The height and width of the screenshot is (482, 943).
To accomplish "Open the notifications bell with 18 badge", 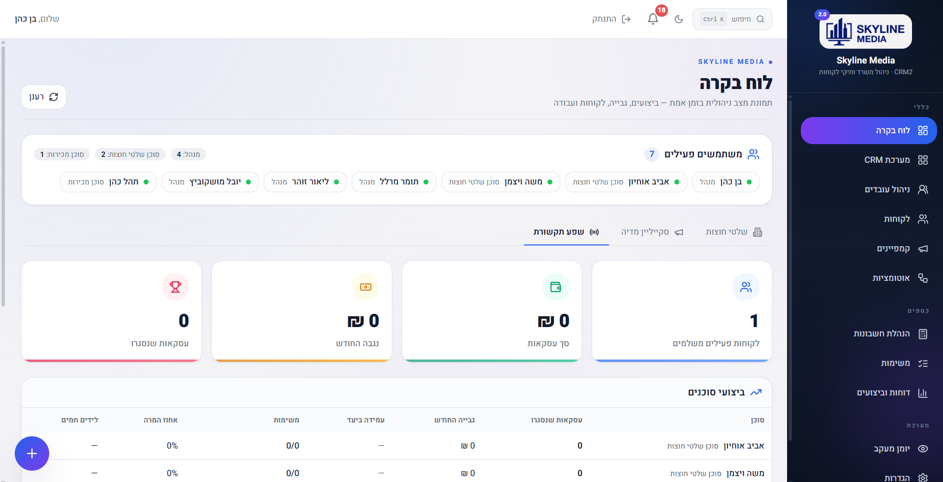I will 653,19.
